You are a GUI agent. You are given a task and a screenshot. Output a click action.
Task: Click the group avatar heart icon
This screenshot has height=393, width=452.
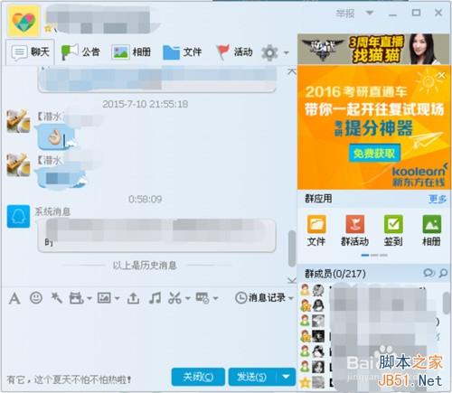24,21
